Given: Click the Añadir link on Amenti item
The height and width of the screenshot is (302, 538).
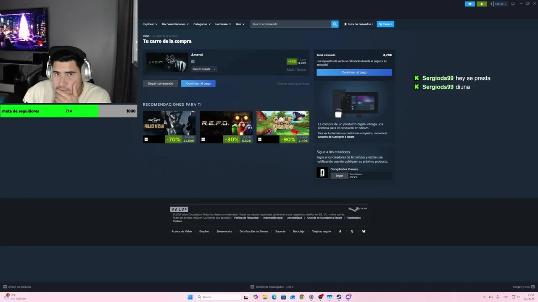Looking at the screenshot, I should pos(290,69).
